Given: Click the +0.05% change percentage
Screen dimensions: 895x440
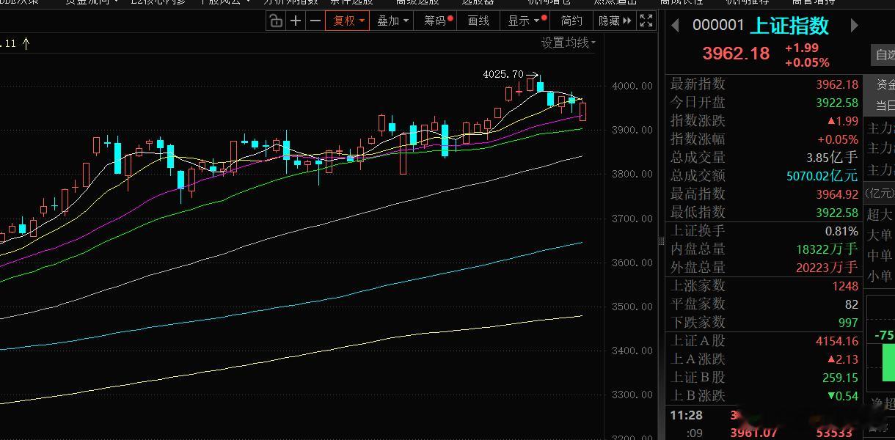Looking at the screenshot, I should pyautogui.click(x=807, y=63).
